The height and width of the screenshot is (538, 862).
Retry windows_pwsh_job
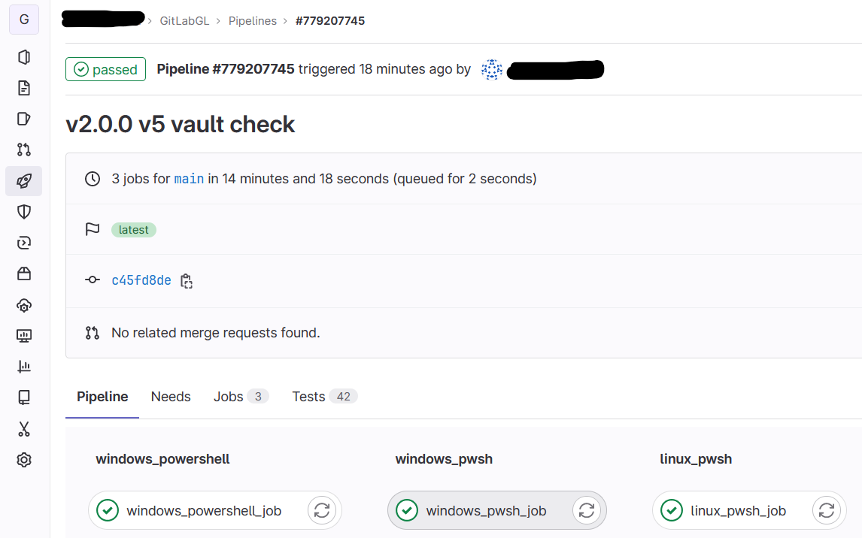point(587,510)
